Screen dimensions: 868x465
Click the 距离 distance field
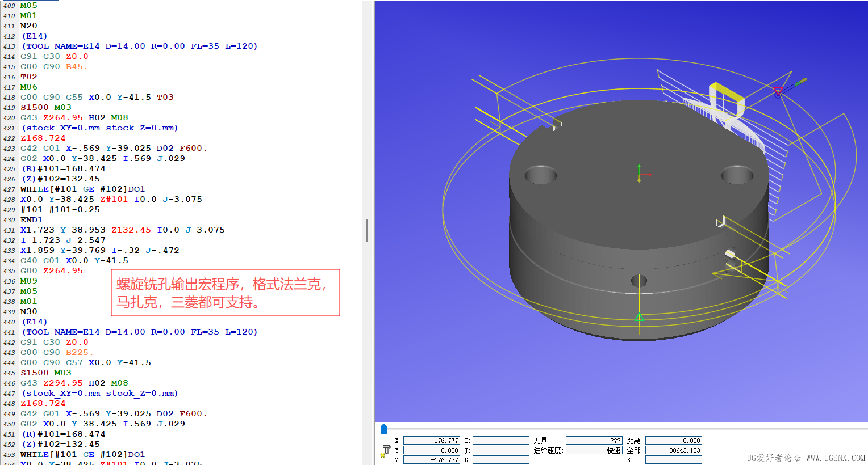coord(673,441)
